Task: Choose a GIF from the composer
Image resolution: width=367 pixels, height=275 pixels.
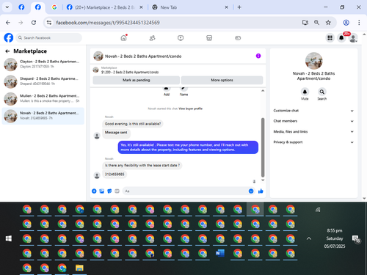Action: pyautogui.click(x=117, y=191)
